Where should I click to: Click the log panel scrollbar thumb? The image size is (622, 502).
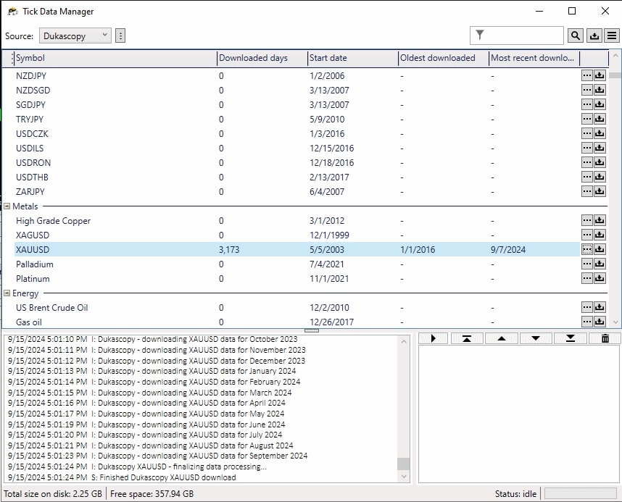(x=404, y=464)
